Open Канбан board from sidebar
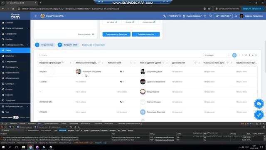The height and width of the screenshot is (150, 266). click(9, 39)
